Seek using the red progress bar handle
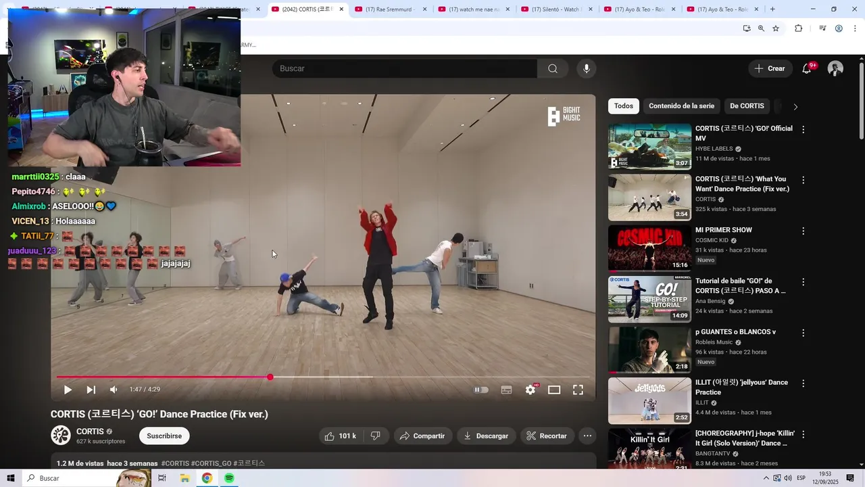The width and height of the screenshot is (865, 487). [x=270, y=377]
